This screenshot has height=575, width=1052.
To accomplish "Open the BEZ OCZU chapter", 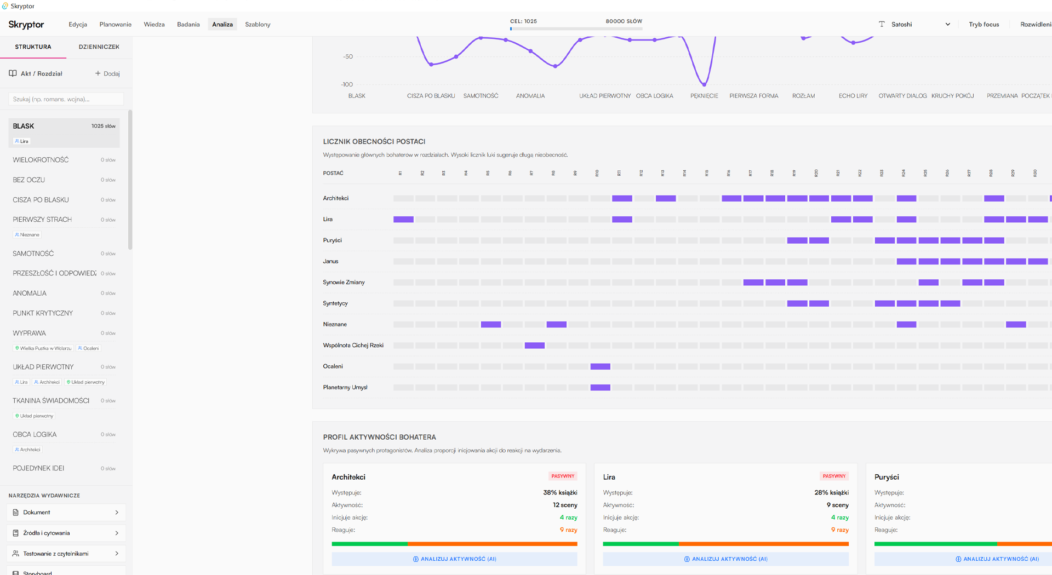I will [64, 180].
